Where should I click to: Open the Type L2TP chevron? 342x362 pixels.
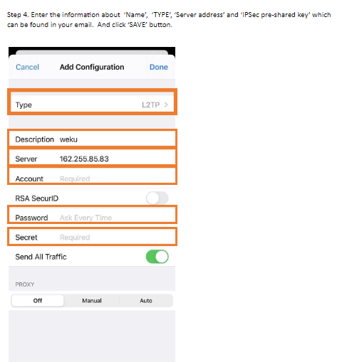click(x=166, y=105)
